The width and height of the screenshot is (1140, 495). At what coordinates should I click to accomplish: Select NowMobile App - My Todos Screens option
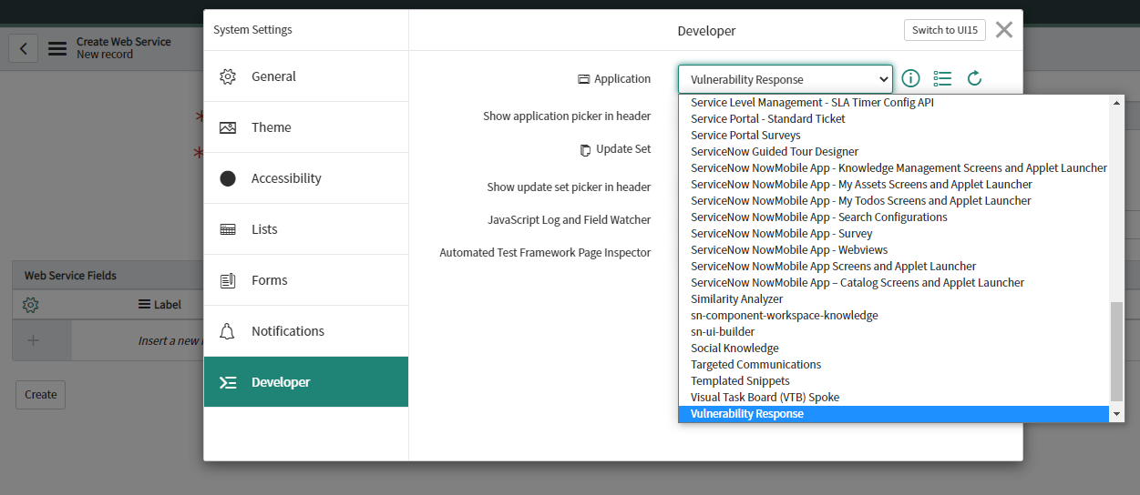895,200
